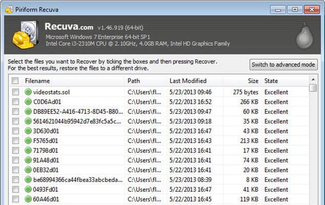The image size is (325, 205).
Task: Click green status dot for 60A46d01
Action: pos(28,199)
